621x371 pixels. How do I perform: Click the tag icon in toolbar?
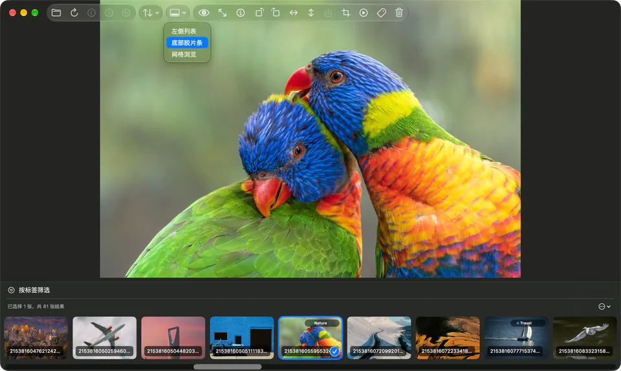click(x=382, y=13)
